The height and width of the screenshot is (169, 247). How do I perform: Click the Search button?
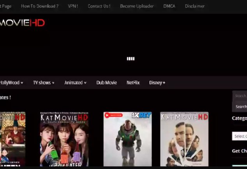(240, 107)
